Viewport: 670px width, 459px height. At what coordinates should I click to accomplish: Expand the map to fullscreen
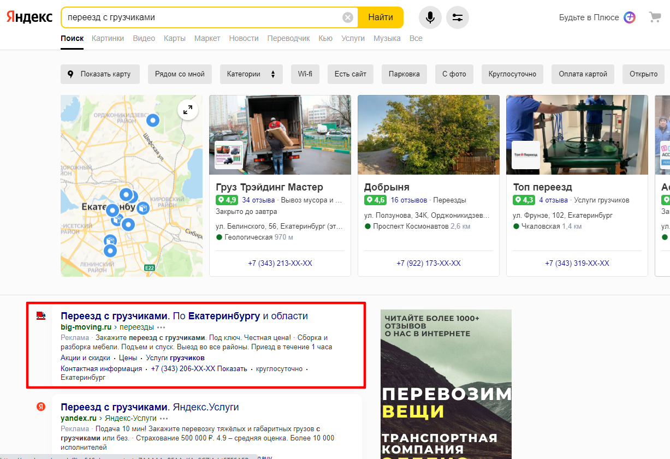coord(188,110)
